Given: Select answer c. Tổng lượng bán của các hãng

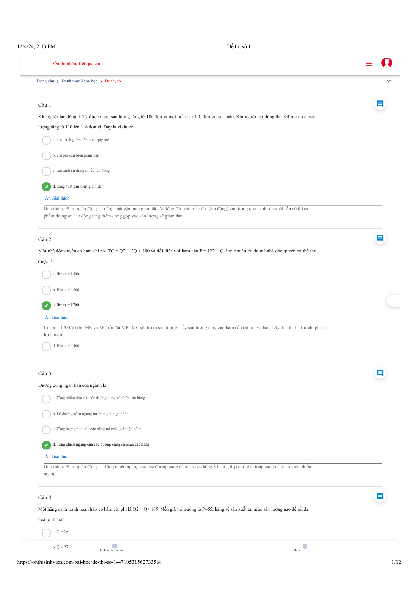Looking at the screenshot, I should pos(46,429).
